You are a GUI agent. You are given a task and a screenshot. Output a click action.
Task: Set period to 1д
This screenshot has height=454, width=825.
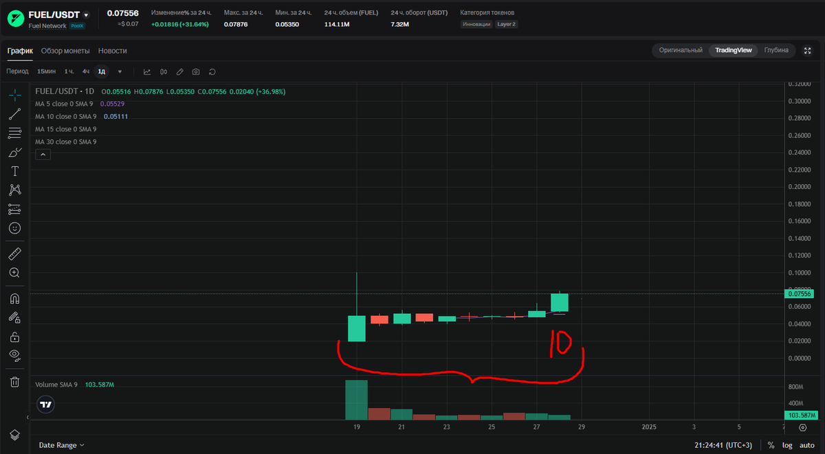102,71
